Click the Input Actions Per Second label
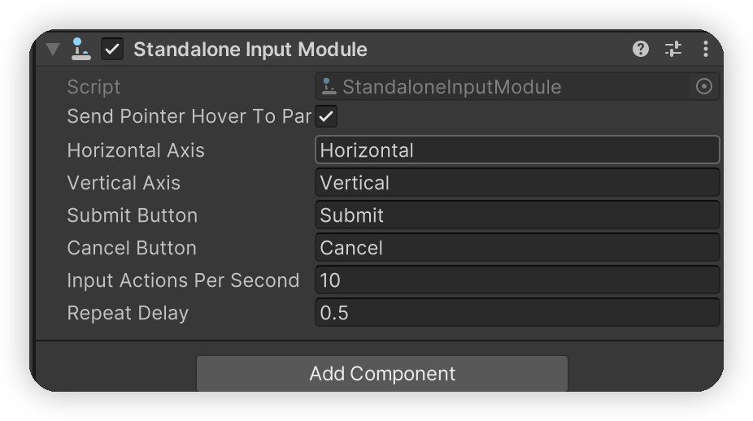The height and width of the screenshot is (421, 753). point(183,280)
